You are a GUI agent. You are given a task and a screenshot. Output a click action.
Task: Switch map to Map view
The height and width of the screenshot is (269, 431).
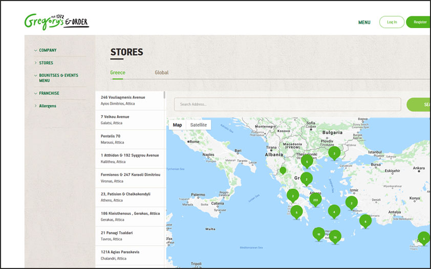[177, 125]
